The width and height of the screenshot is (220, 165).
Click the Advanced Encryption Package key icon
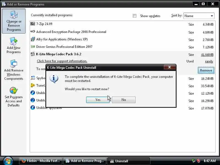[33, 32]
